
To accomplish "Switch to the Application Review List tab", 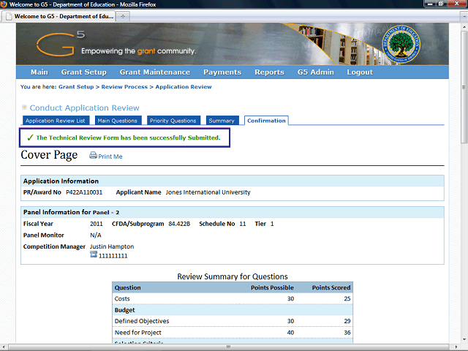I will (x=56, y=121).
